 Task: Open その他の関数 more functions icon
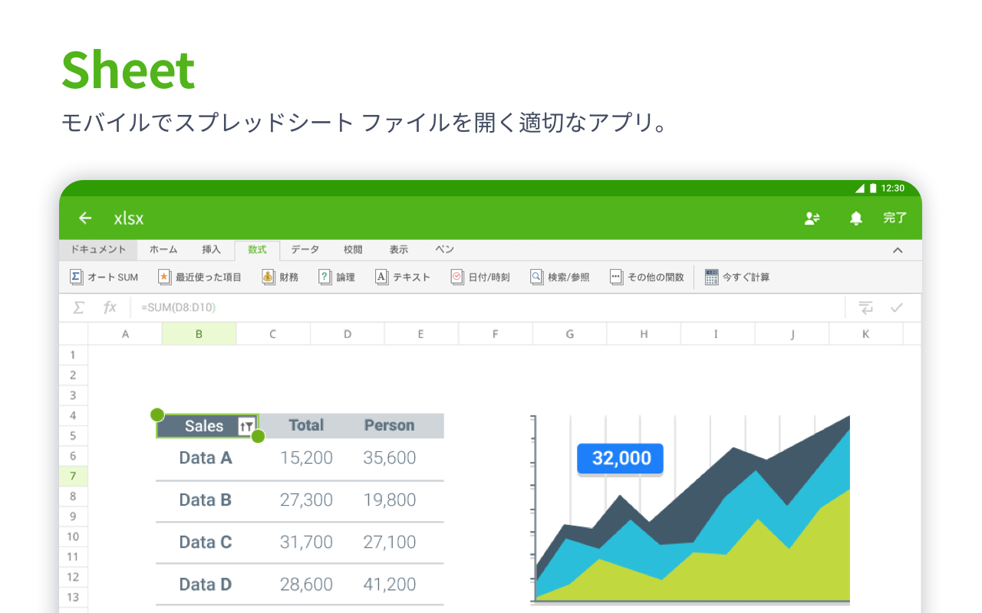click(x=616, y=277)
